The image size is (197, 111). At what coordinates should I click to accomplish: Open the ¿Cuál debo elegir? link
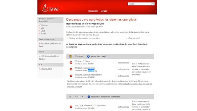99,56
